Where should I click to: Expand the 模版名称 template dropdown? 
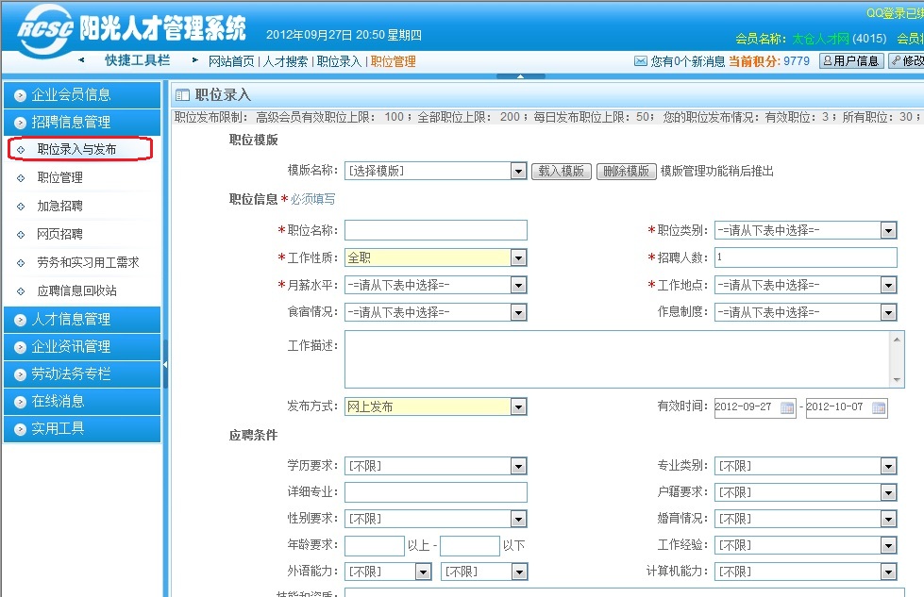pyautogui.click(x=518, y=172)
